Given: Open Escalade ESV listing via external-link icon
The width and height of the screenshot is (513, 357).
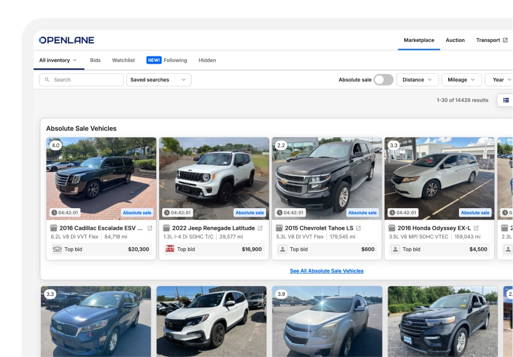Looking at the screenshot, I should coord(150,228).
